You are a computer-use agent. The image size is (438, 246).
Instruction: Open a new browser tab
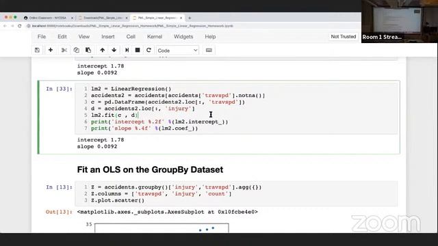(x=190, y=18)
